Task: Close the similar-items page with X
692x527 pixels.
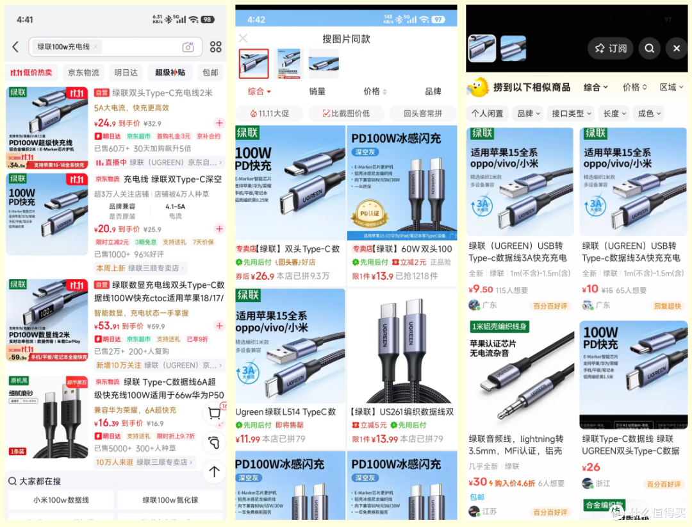Action: [x=677, y=48]
